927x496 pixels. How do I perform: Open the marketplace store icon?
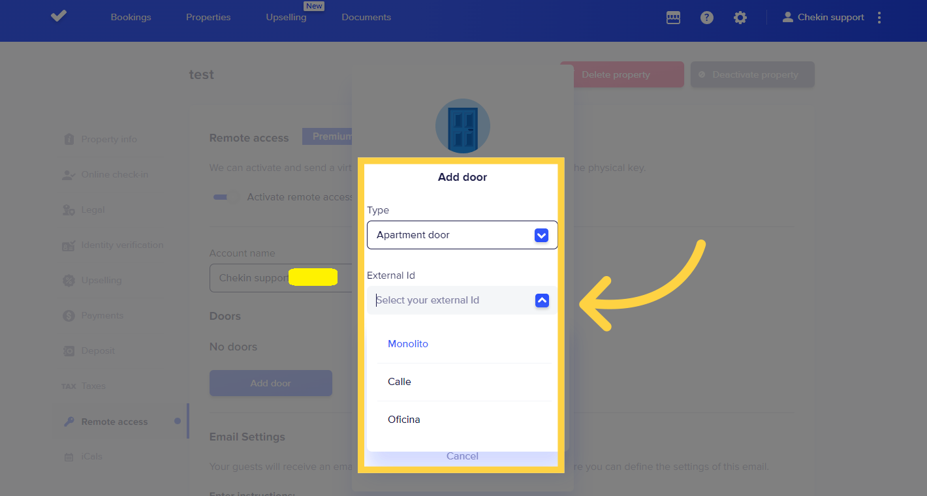pos(673,18)
